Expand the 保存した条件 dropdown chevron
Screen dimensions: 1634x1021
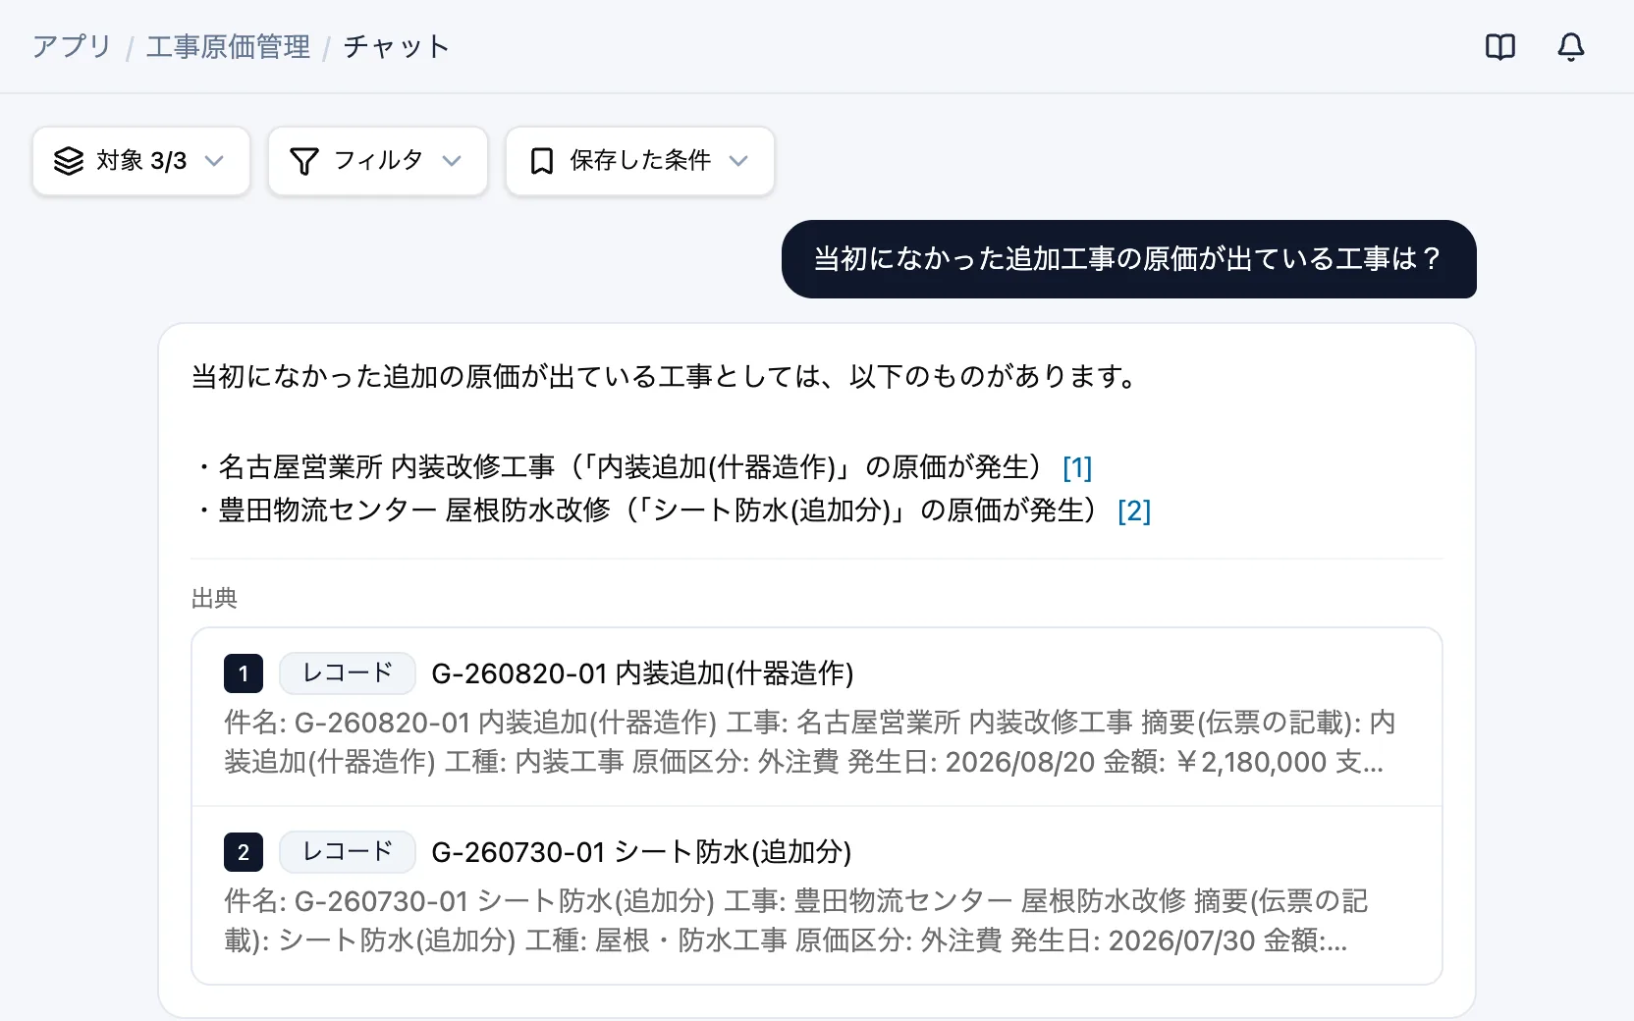click(738, 161)
